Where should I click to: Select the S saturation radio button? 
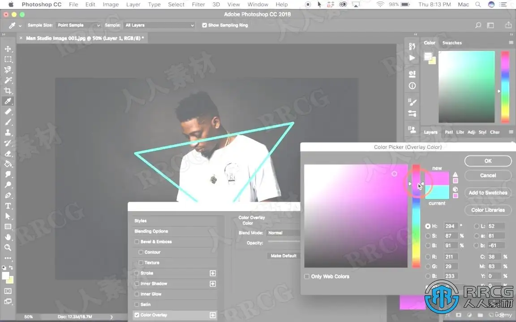tap(428, 236)
